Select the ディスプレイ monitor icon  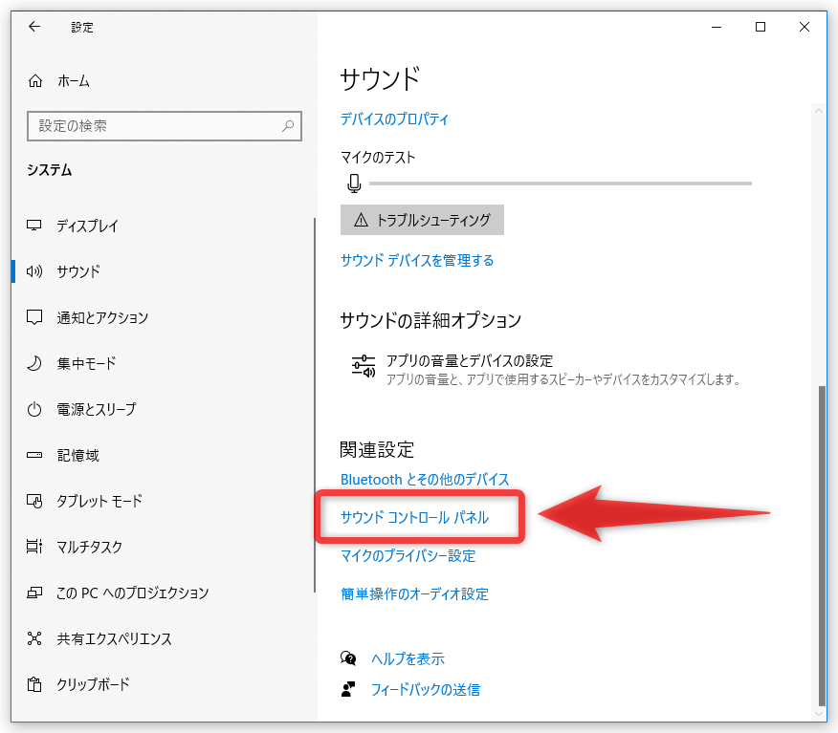pyautogui.click(x=34, y=226)
